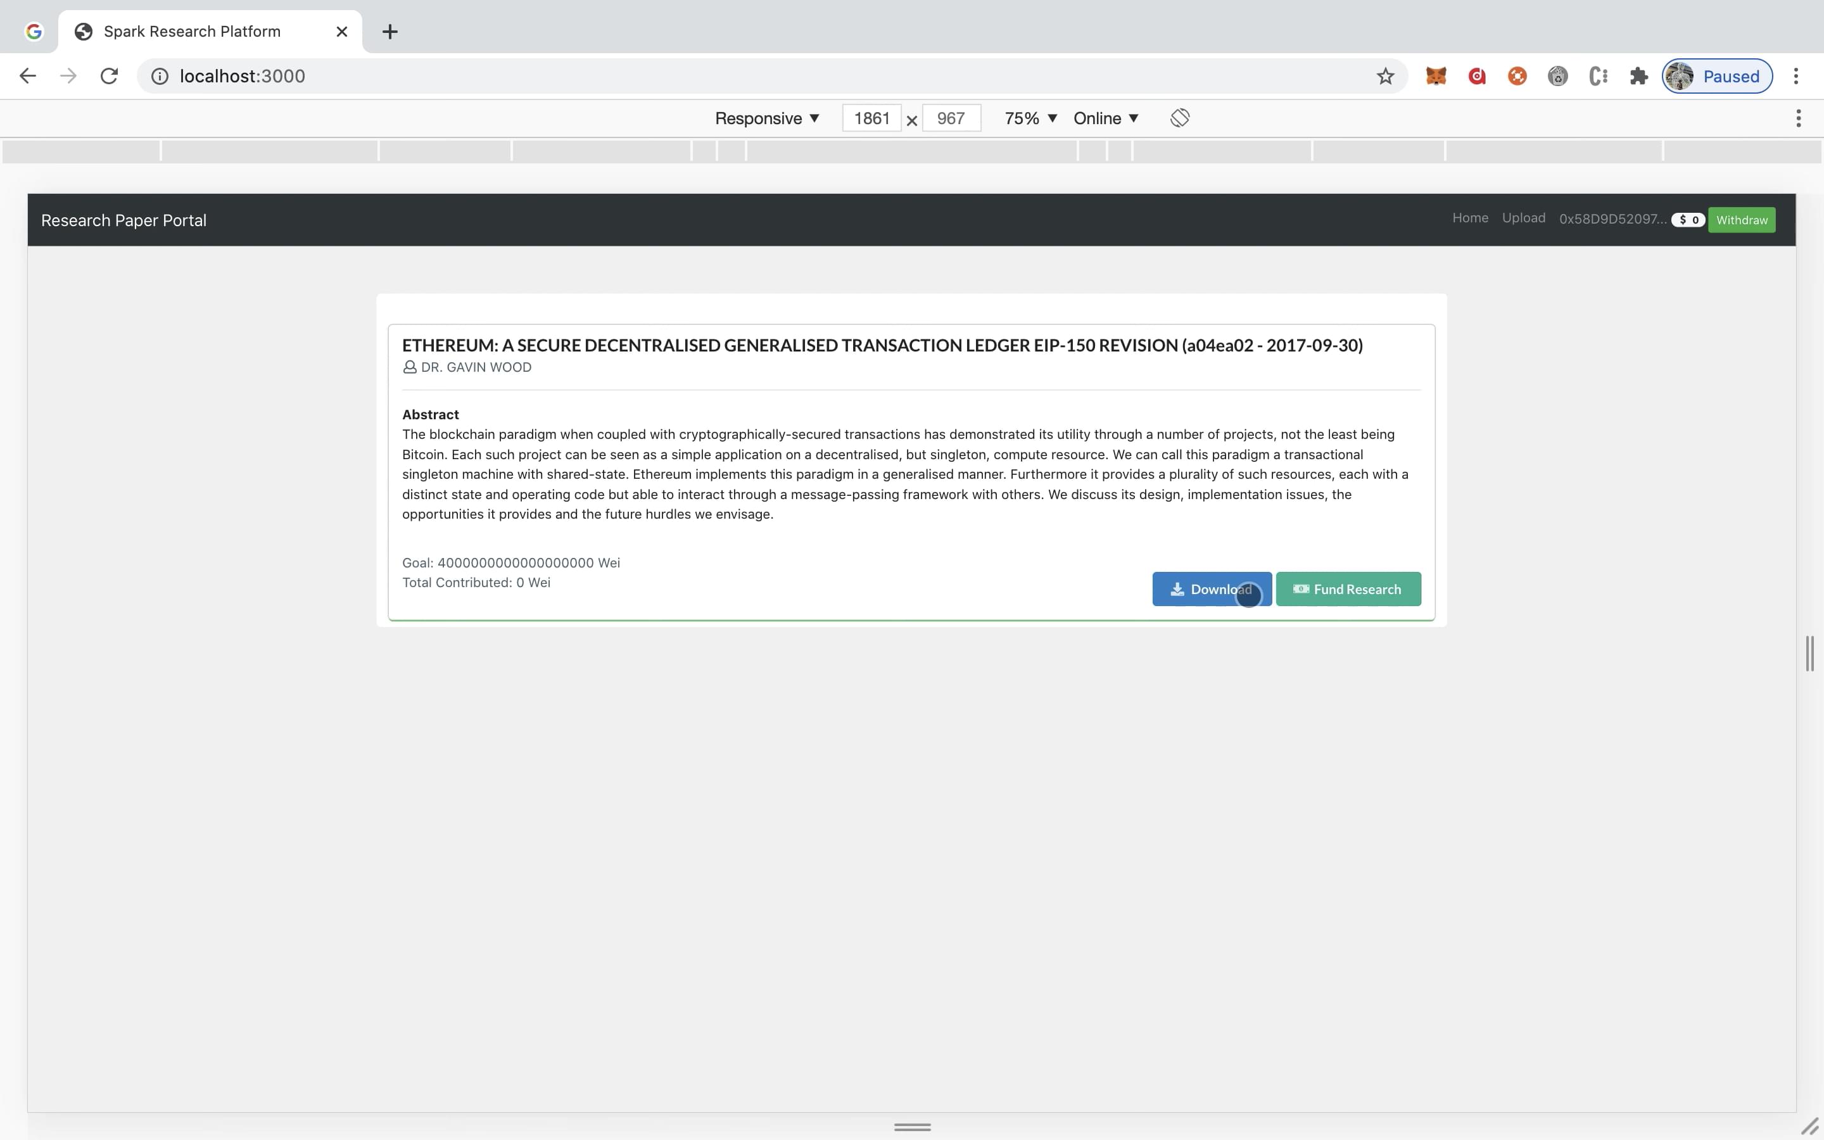Click the Download icon button
The height and width of the screenshot is (1140, 1824).
[1177, 588]
